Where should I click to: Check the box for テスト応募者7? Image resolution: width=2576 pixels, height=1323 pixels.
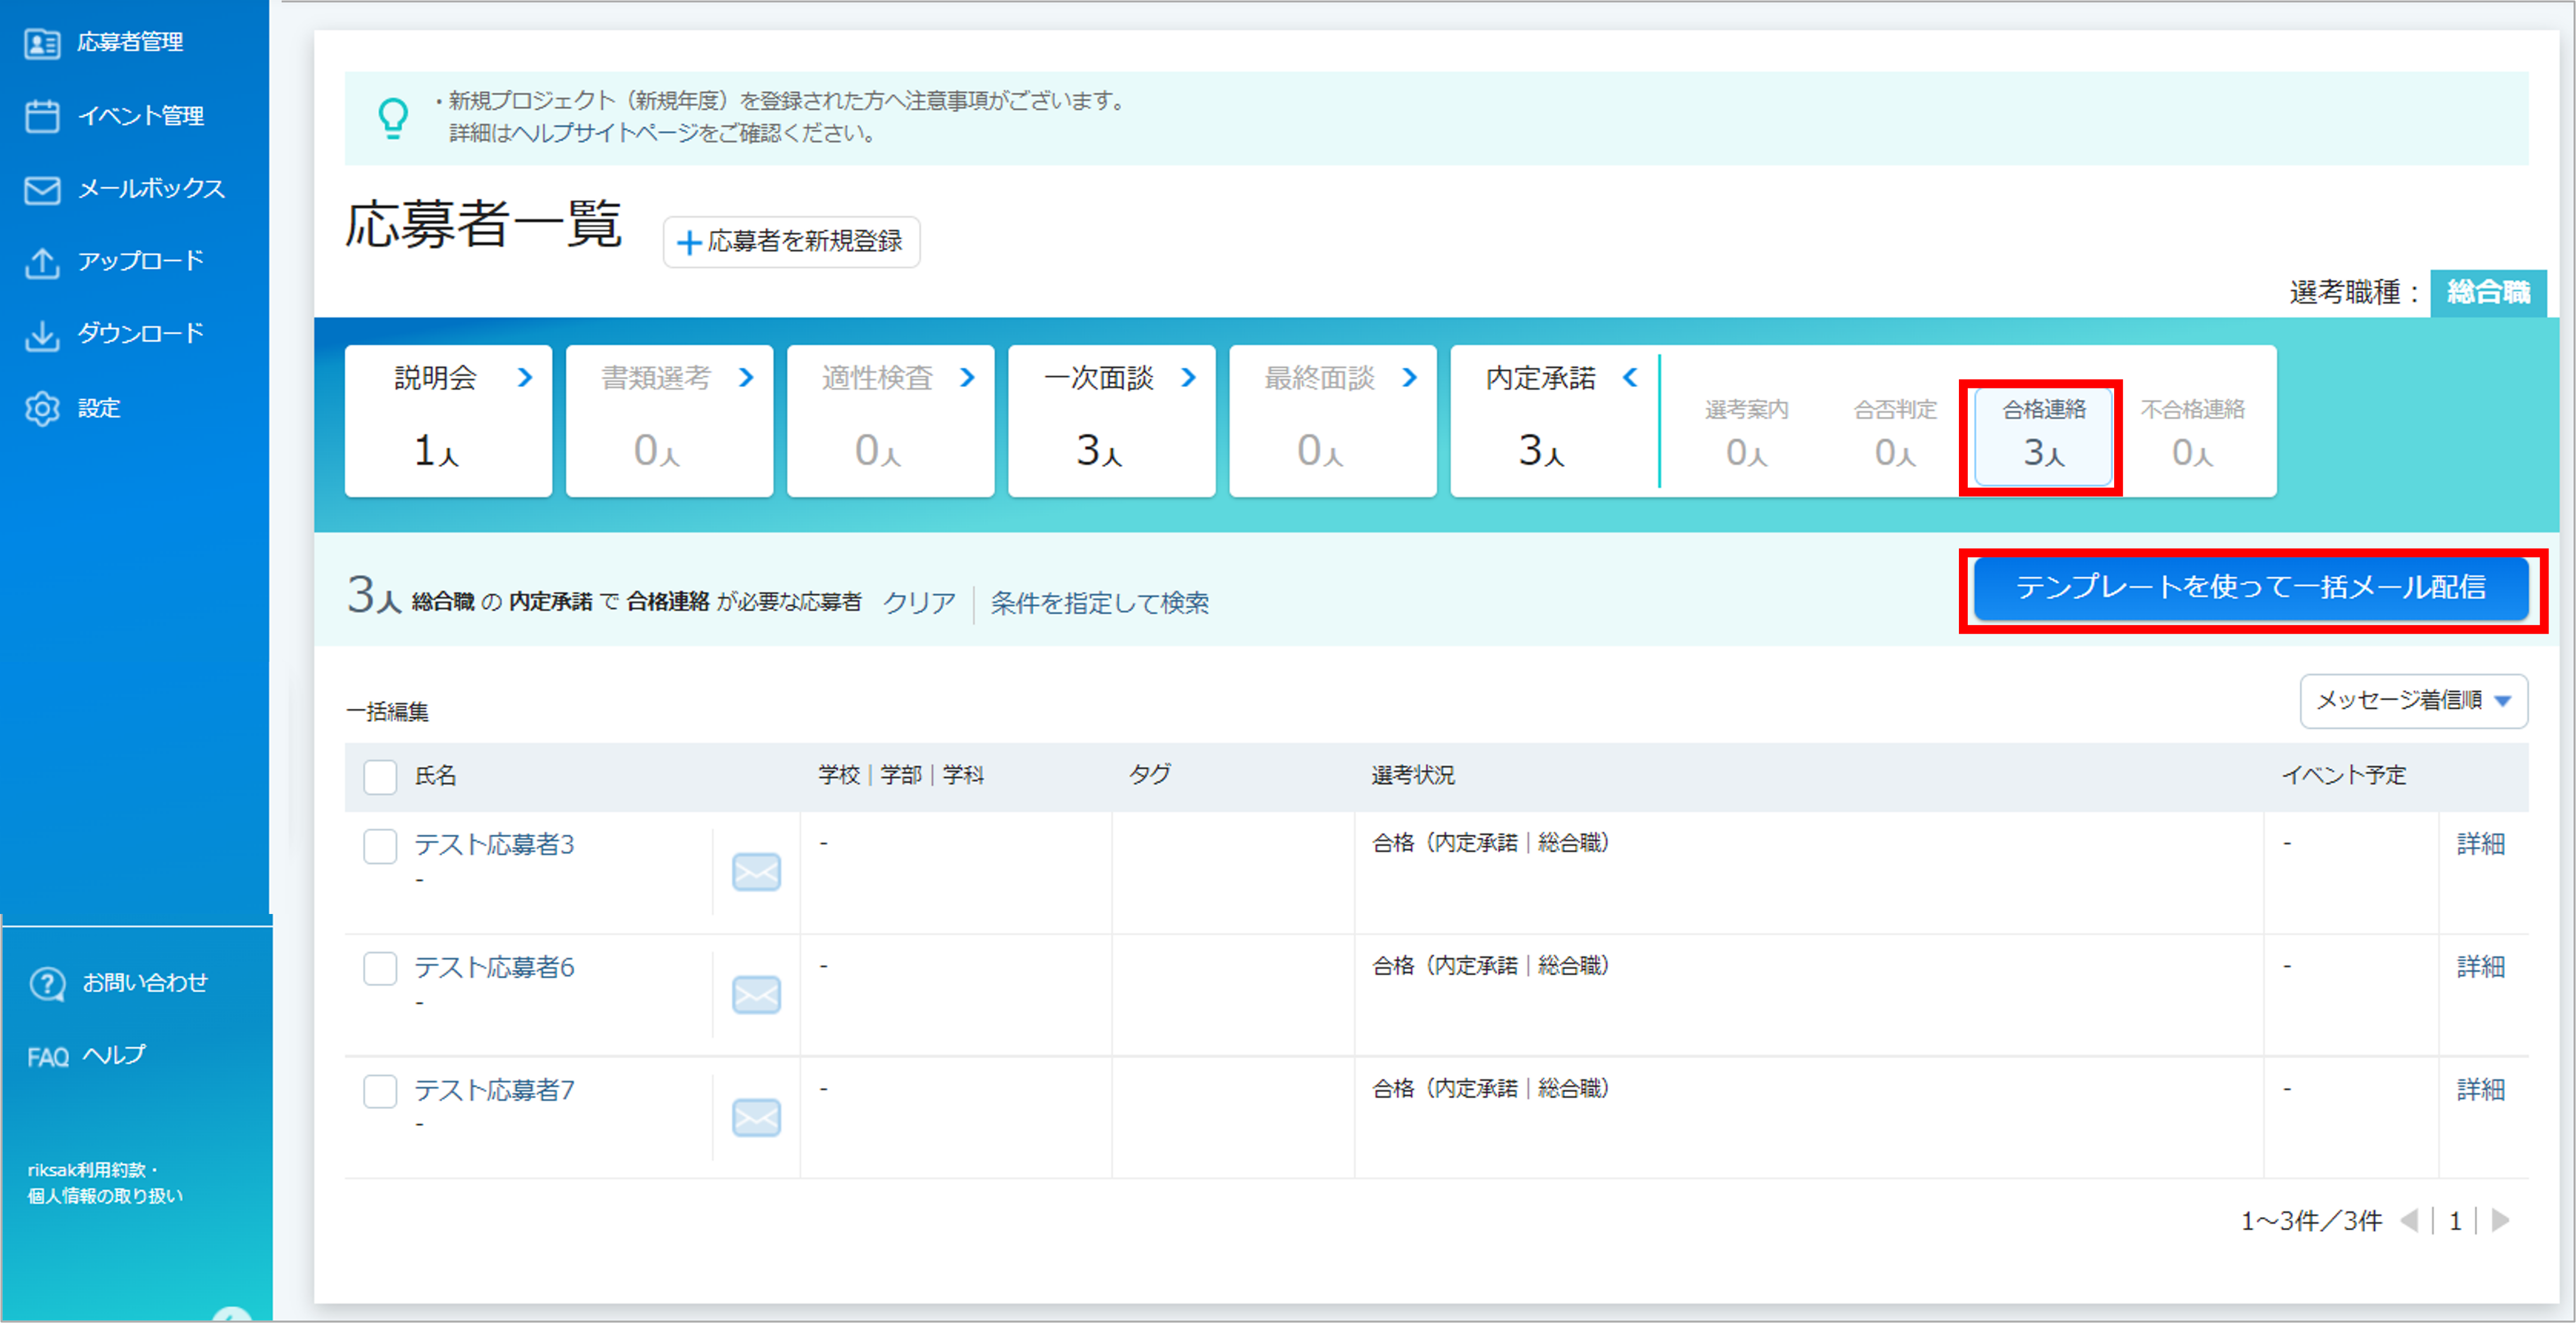tap(380, 1090)
